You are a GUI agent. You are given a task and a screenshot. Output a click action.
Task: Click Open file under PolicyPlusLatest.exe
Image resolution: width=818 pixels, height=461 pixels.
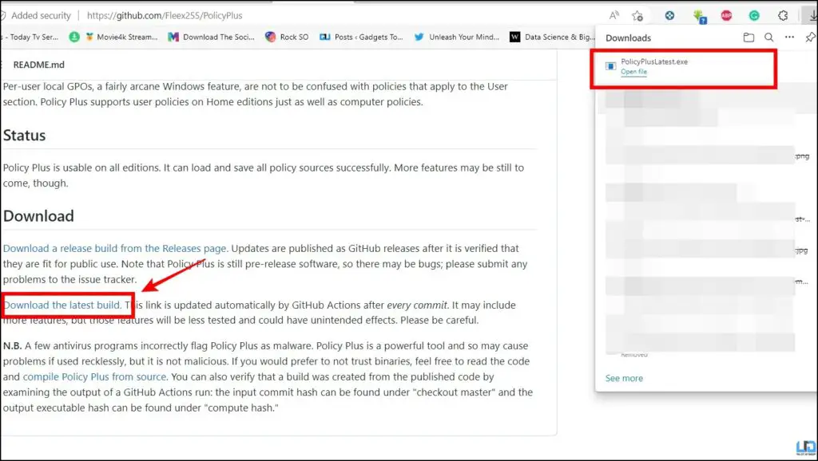(x=633, y=72)
